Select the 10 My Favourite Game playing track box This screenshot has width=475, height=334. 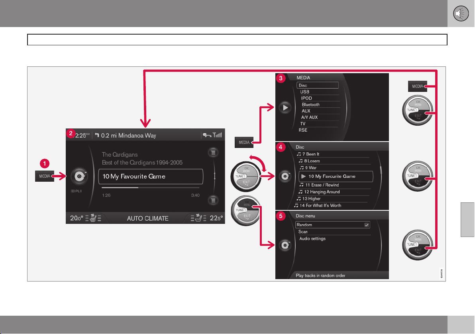click(151, 177)
